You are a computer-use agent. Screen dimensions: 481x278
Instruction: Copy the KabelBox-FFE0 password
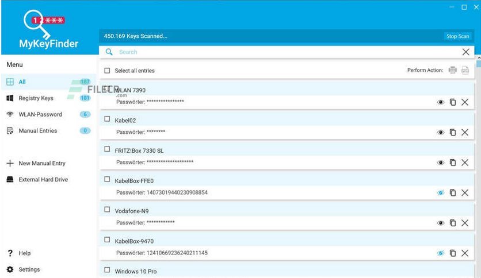(x=453, y=192)
